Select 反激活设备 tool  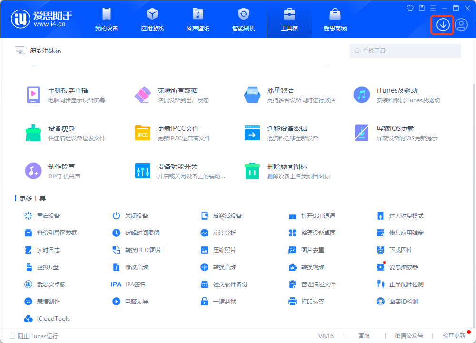click(221, 216)
